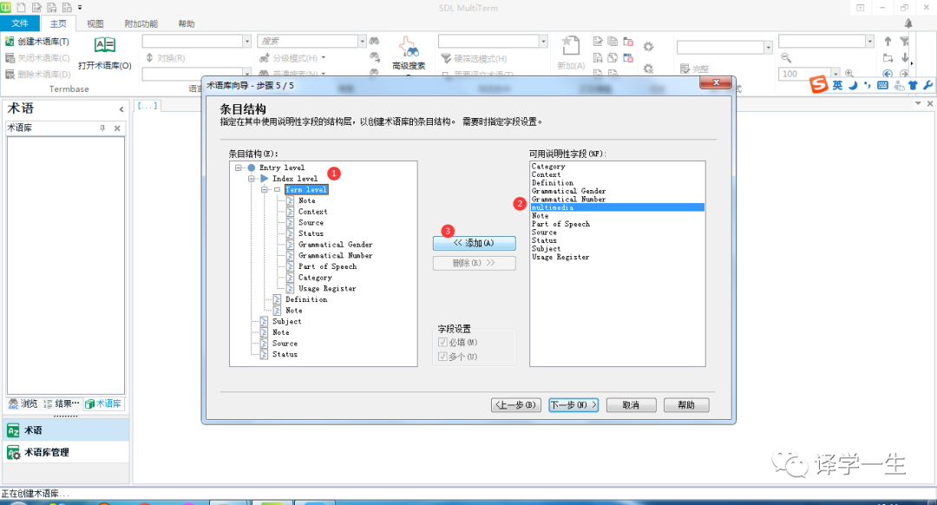Screen dimensions: 937x505
Task: Toggle the 必填(M) mandatory checkbox
Action: click(442, 343)
